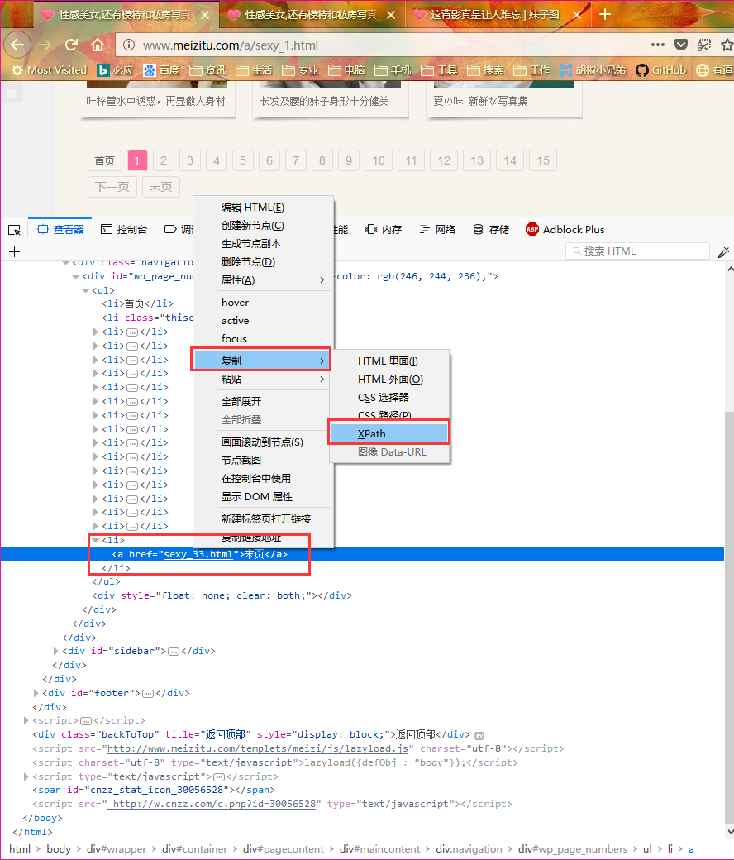Close the first browser tab

tap(204, 16)
